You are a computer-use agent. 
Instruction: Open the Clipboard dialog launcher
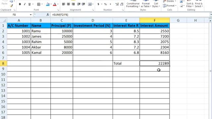[15, 10]
